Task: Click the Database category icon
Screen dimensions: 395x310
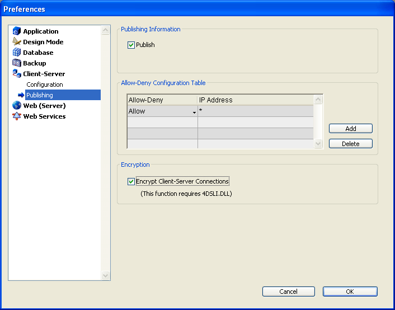Action: coord(17,53)
